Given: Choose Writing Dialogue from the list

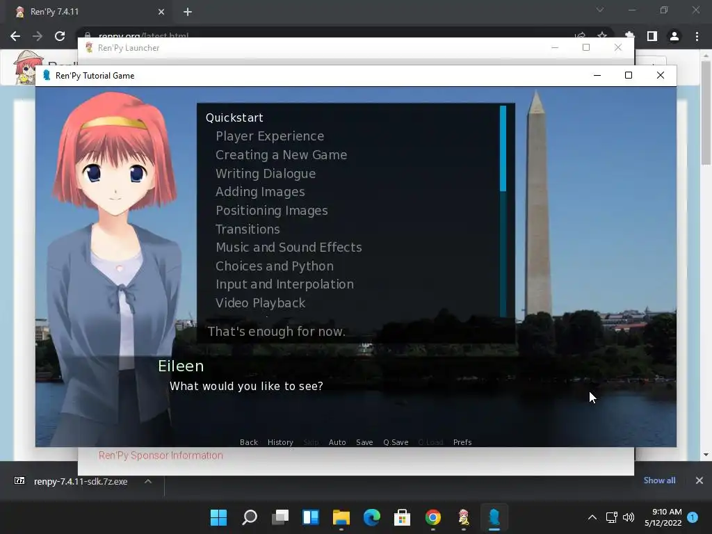Looking at the screenshot, I should pyautogui.click(x=266, y=173).
